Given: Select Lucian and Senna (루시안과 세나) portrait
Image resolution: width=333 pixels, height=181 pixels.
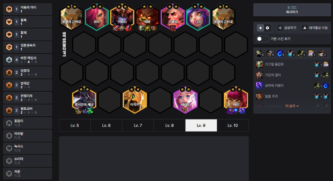Looking at the screenshot, I should coord(84,101).
